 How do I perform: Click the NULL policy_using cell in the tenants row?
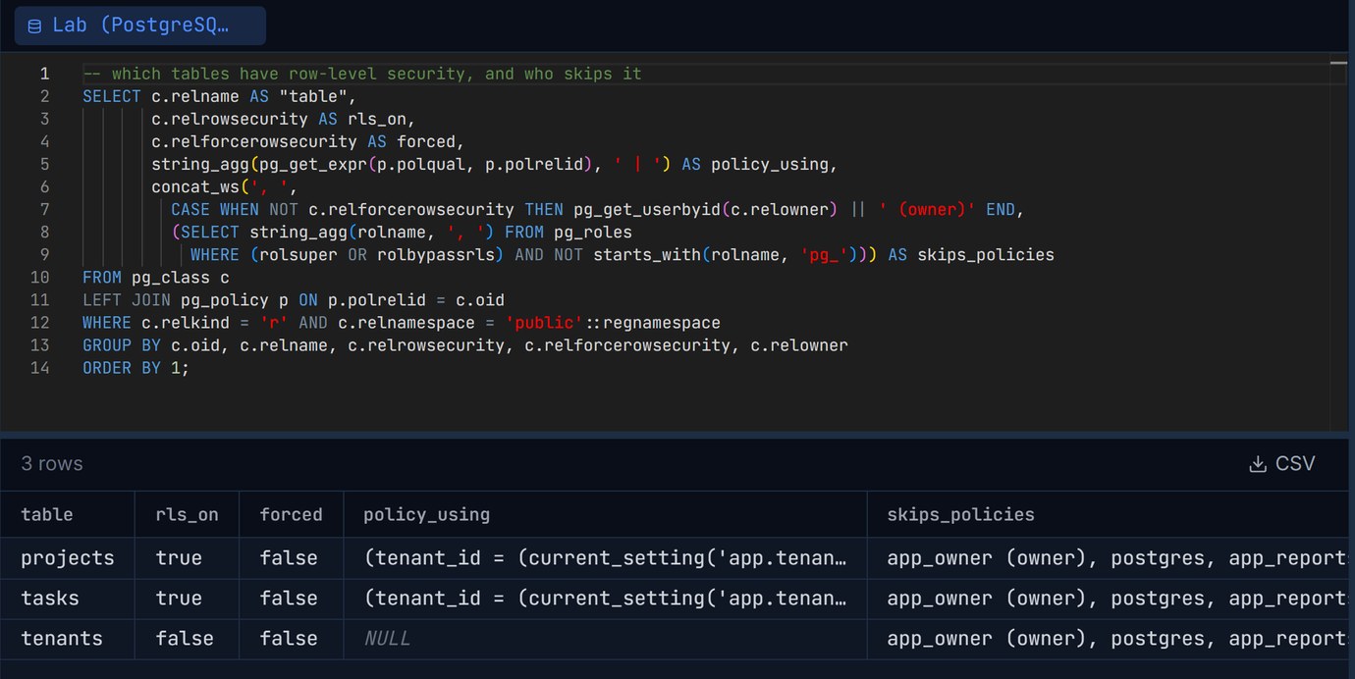coord(605,639)
